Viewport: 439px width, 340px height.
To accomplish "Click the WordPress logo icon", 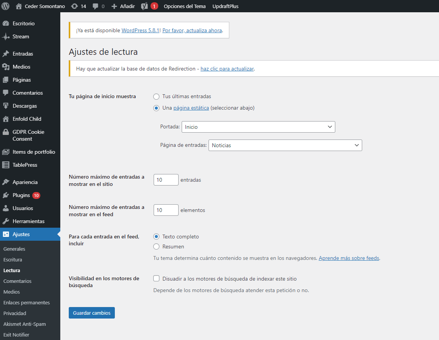I will pyautogui.click(x=5, y=6).
